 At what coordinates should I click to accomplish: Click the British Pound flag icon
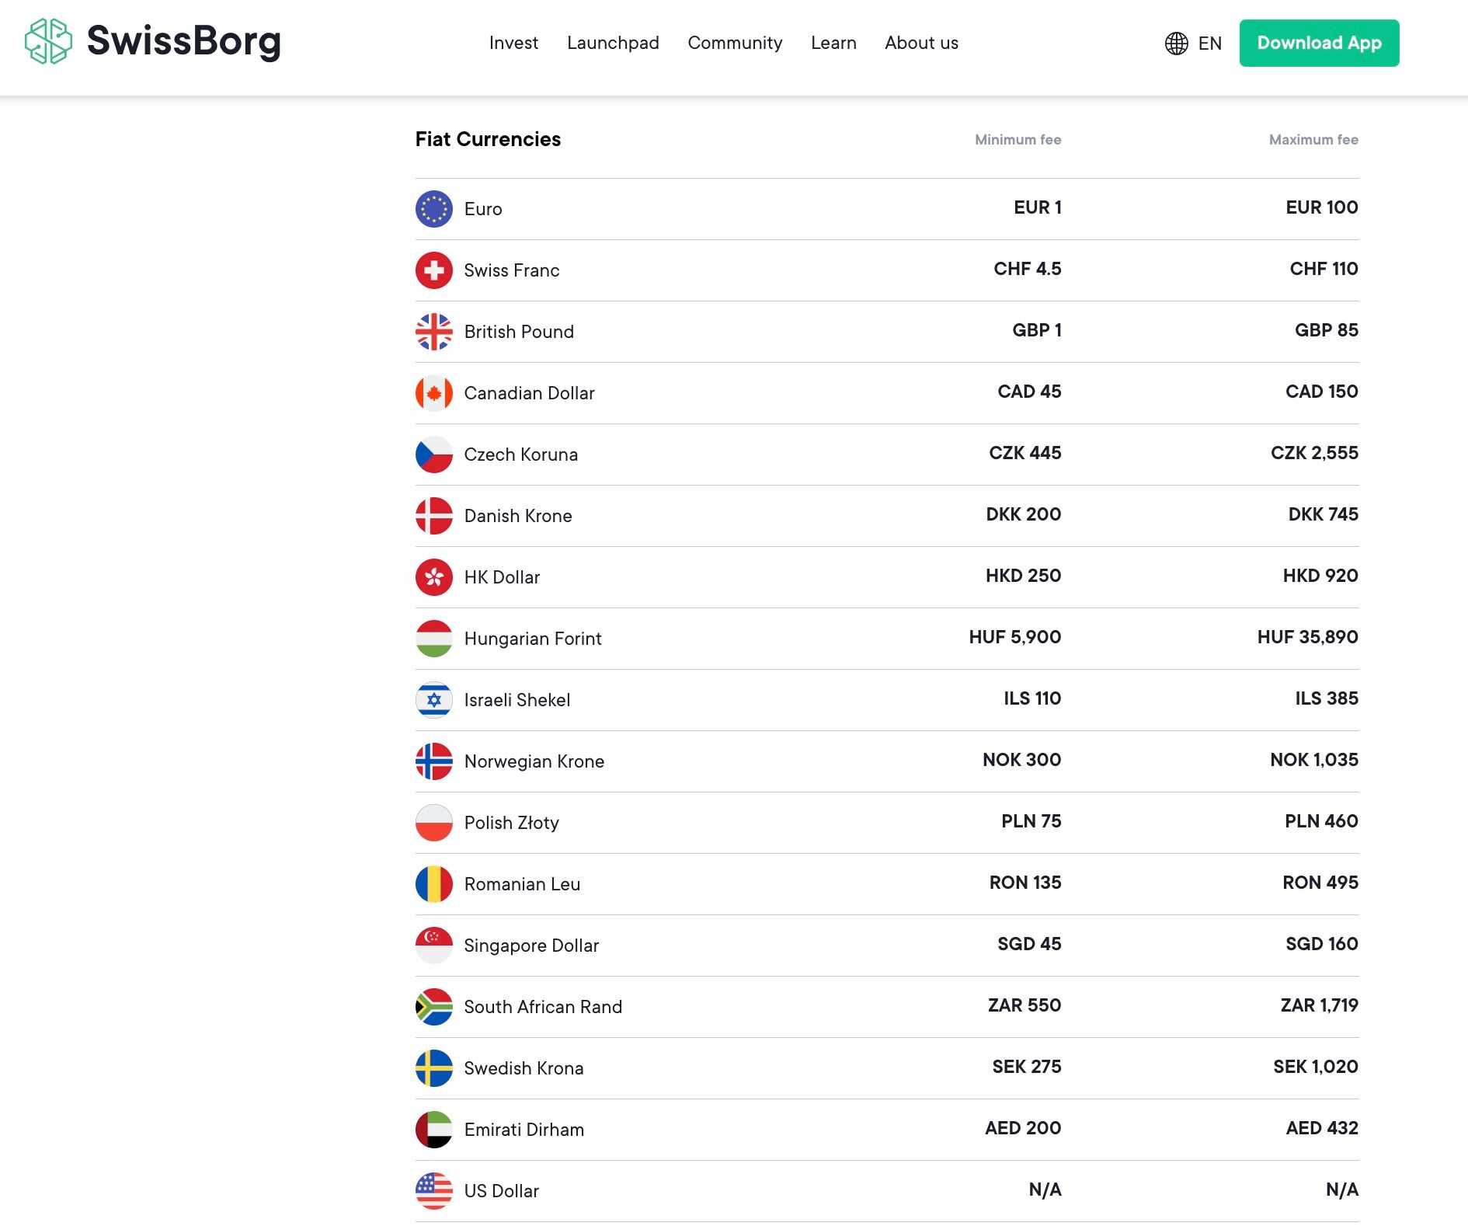point(433,332)
